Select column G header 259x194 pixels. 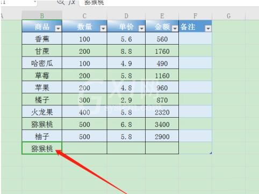click(229, 16)
